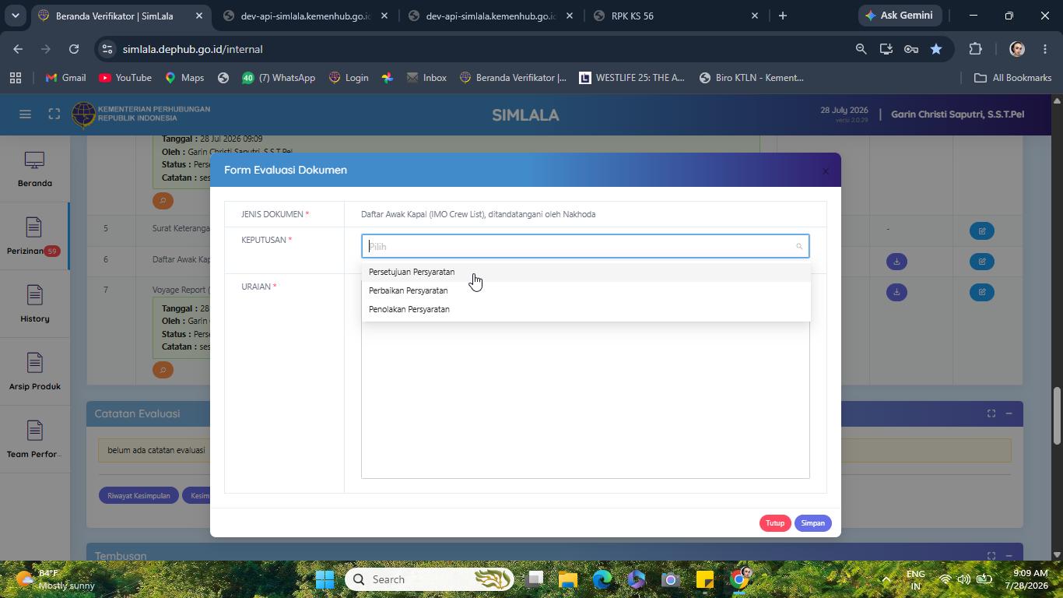Bookmark star icon in address bar
The height and width of the screenshot is (598, 1063).
[936, 49]
